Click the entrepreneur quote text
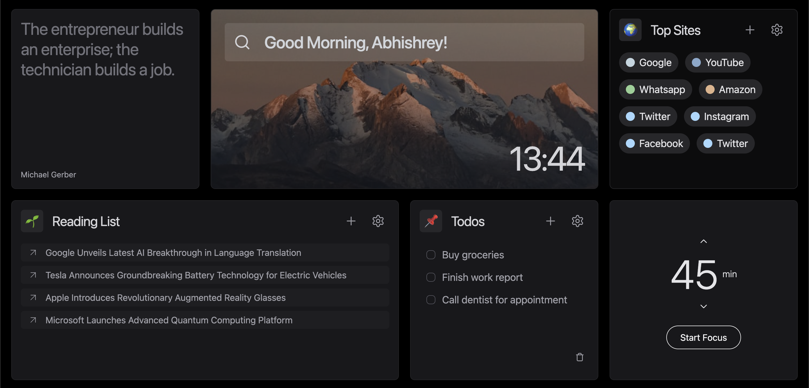 (x=102, y=49)
